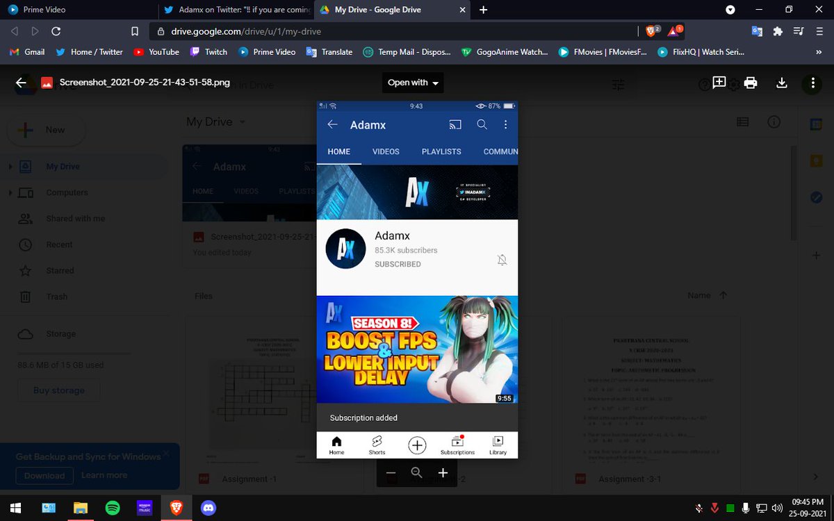This screenshot has height=521, width=834.
Task: Open the GogoAnime bookmark
Action: (505, 52)
